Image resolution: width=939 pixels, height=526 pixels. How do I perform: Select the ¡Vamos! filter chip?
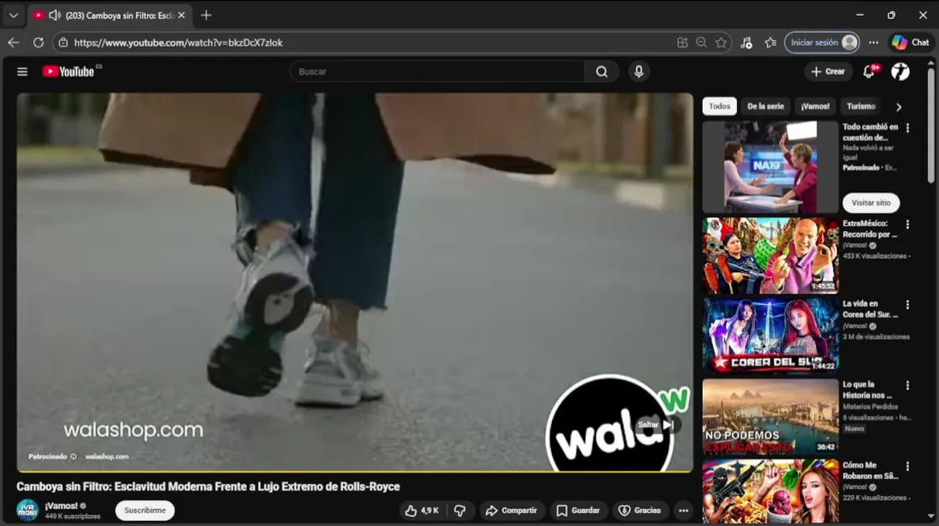coord(815,107)
